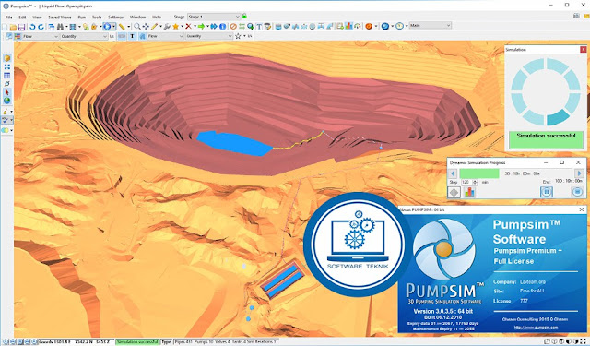
Task: Click the red pointer icon in left sidebar
Action: coord(6,92)
